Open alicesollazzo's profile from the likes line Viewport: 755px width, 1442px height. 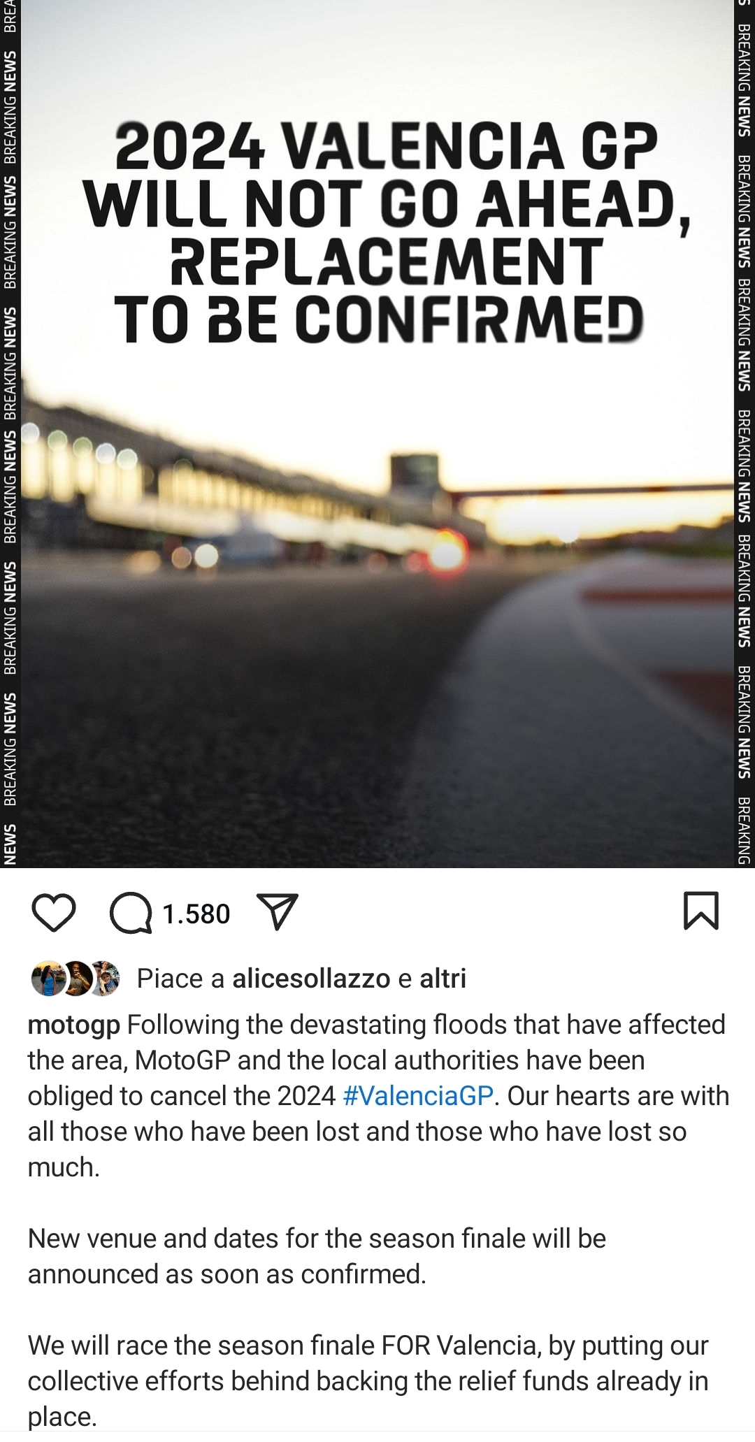click(311, 978)
